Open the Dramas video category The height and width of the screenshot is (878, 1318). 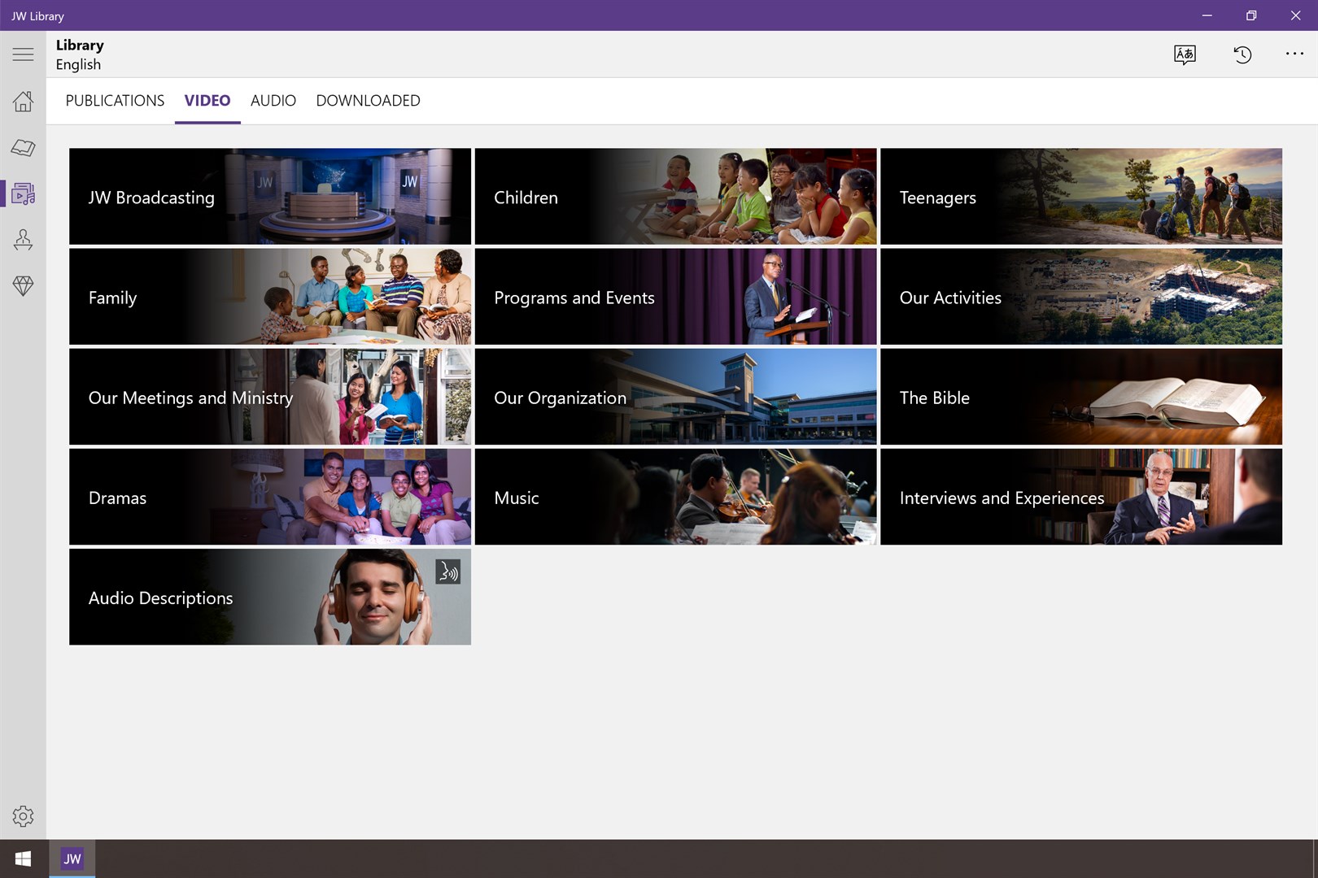click(270, 497)
